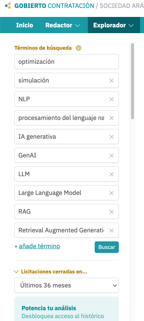Open the 'Últimos 36 meses' dropdown

(x=67, y=285)
